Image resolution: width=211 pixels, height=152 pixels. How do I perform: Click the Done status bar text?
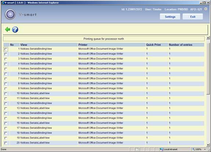click(4, 149)
